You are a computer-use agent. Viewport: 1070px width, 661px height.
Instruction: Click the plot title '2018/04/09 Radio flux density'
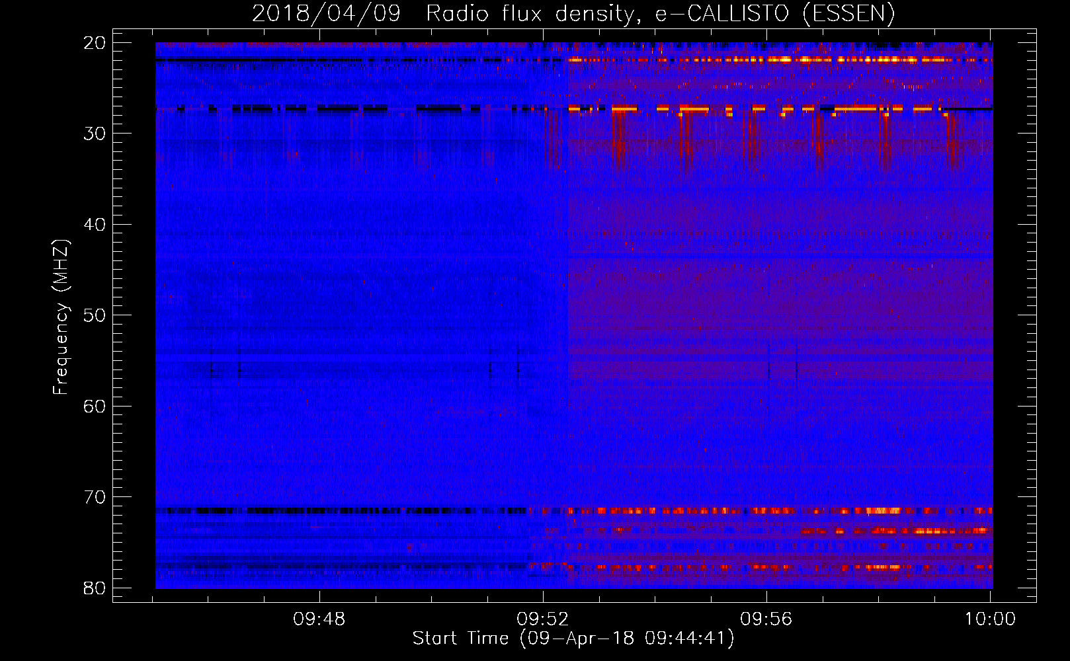tap(573, 13)
